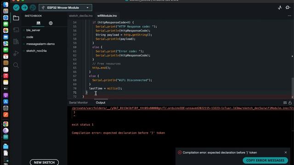294x165 pixels.
Task: Select the sketch_nov24a sketch
Action: (x=36, y=51)
